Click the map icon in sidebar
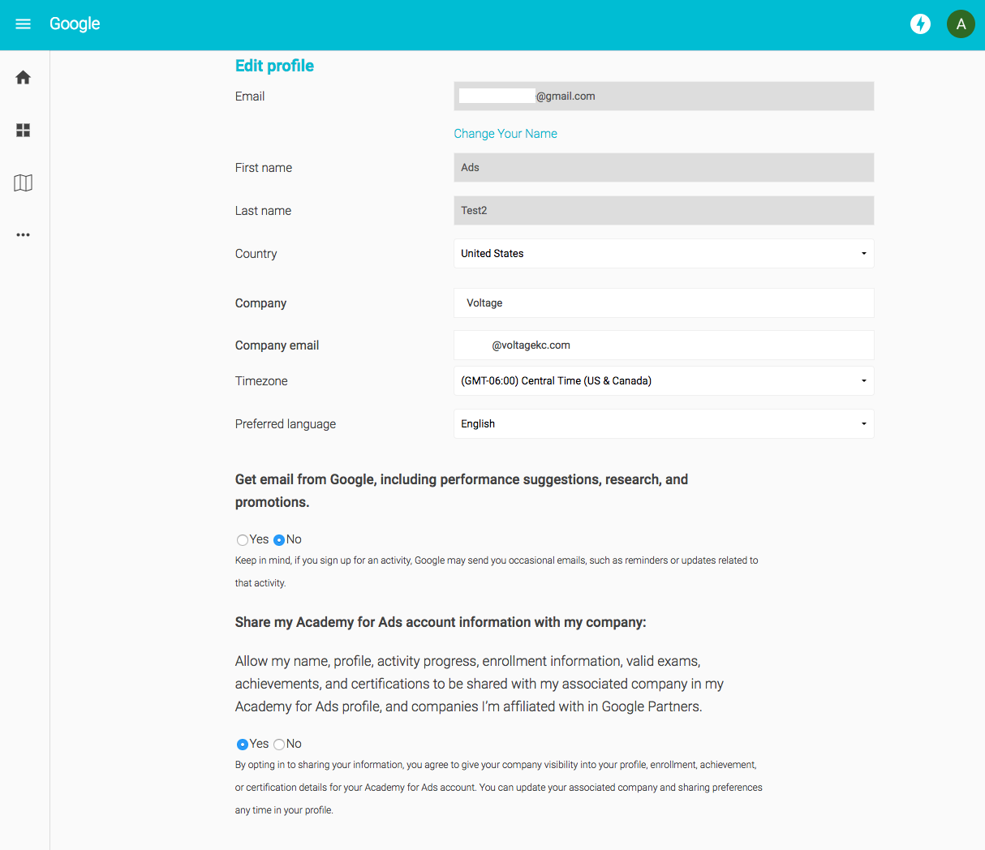Image resolution: width=985 pixels, height=850 pixels. [23, 183]
